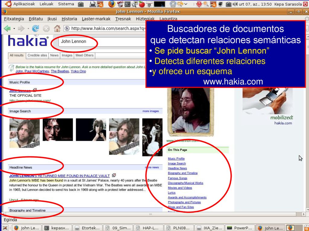This screenshot has width=309, height=231.
Task: Click the external-link icon beside the MBE headline
Action: [x=114, y=175]
